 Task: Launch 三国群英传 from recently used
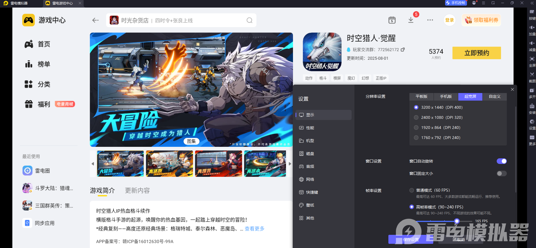48,205
